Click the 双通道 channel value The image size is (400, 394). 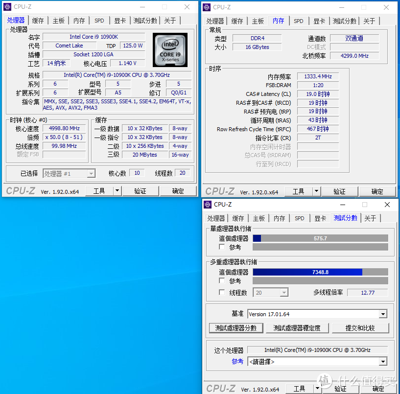point(354,38)
